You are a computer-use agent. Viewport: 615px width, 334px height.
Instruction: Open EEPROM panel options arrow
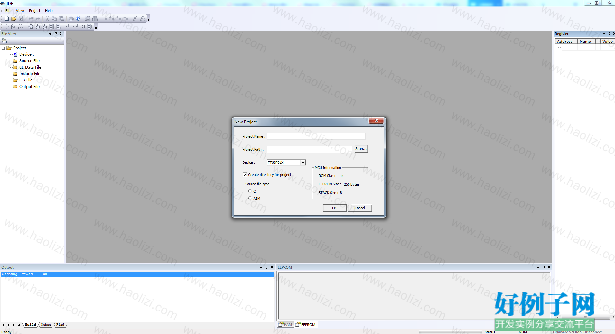(538, 267)
